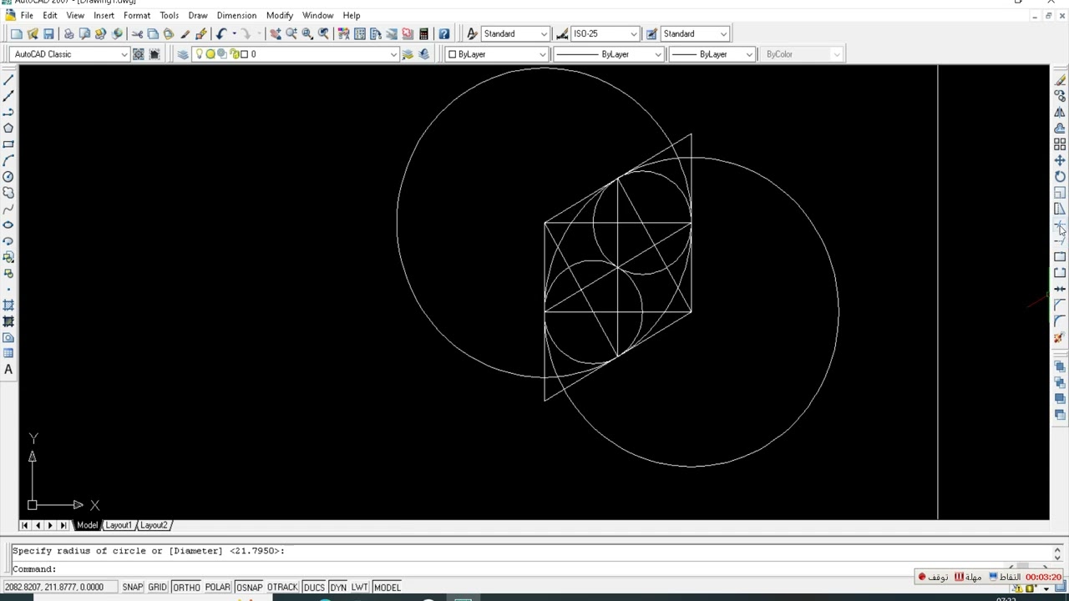
Task: Open the File menu
Action: click(27, 15)
